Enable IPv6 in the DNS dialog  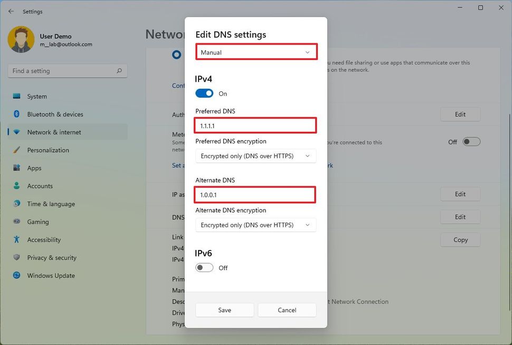[x=204, y=267]
